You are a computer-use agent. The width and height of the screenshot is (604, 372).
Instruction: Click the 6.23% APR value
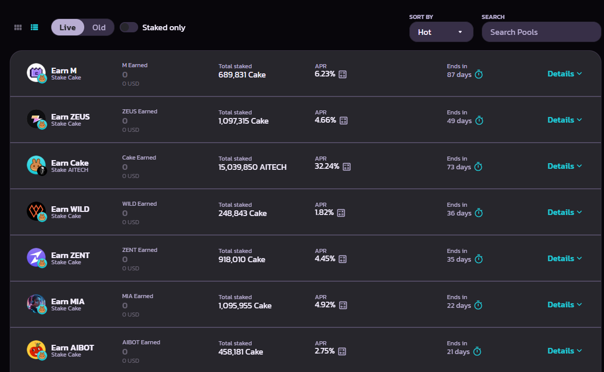(x=325, y=74)
